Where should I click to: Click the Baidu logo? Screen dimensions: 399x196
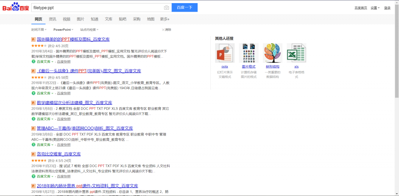16,7
